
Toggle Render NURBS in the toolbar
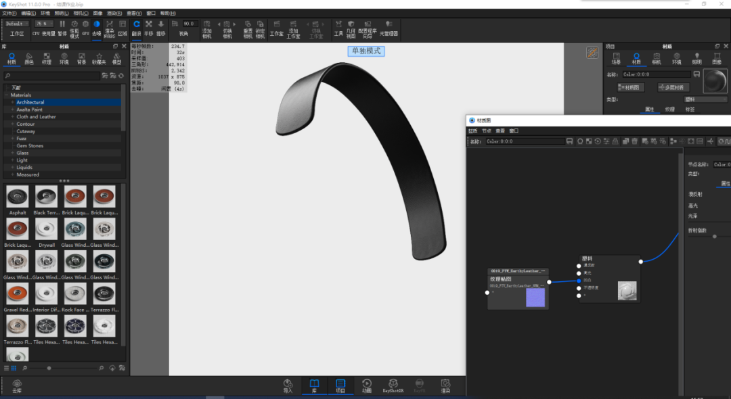pyautogui.click(x=110, y=29)
